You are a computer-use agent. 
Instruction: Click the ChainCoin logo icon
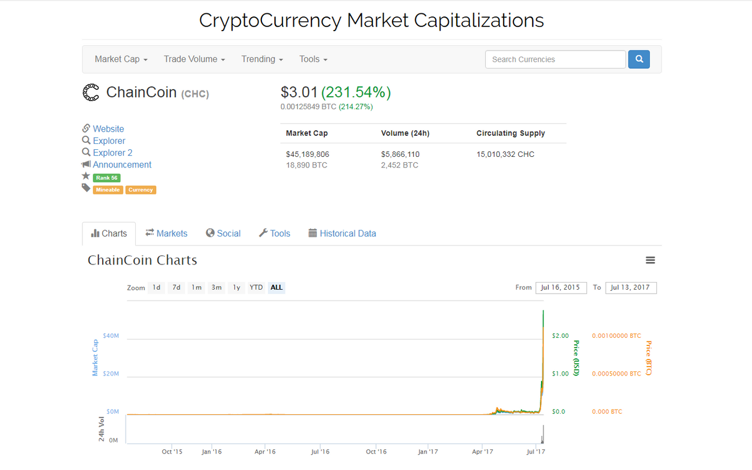[90, 93]
